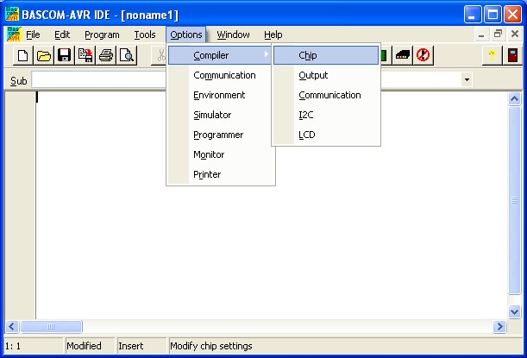Click the partly hidden Cut scissors icon

[x=160, y=55]
